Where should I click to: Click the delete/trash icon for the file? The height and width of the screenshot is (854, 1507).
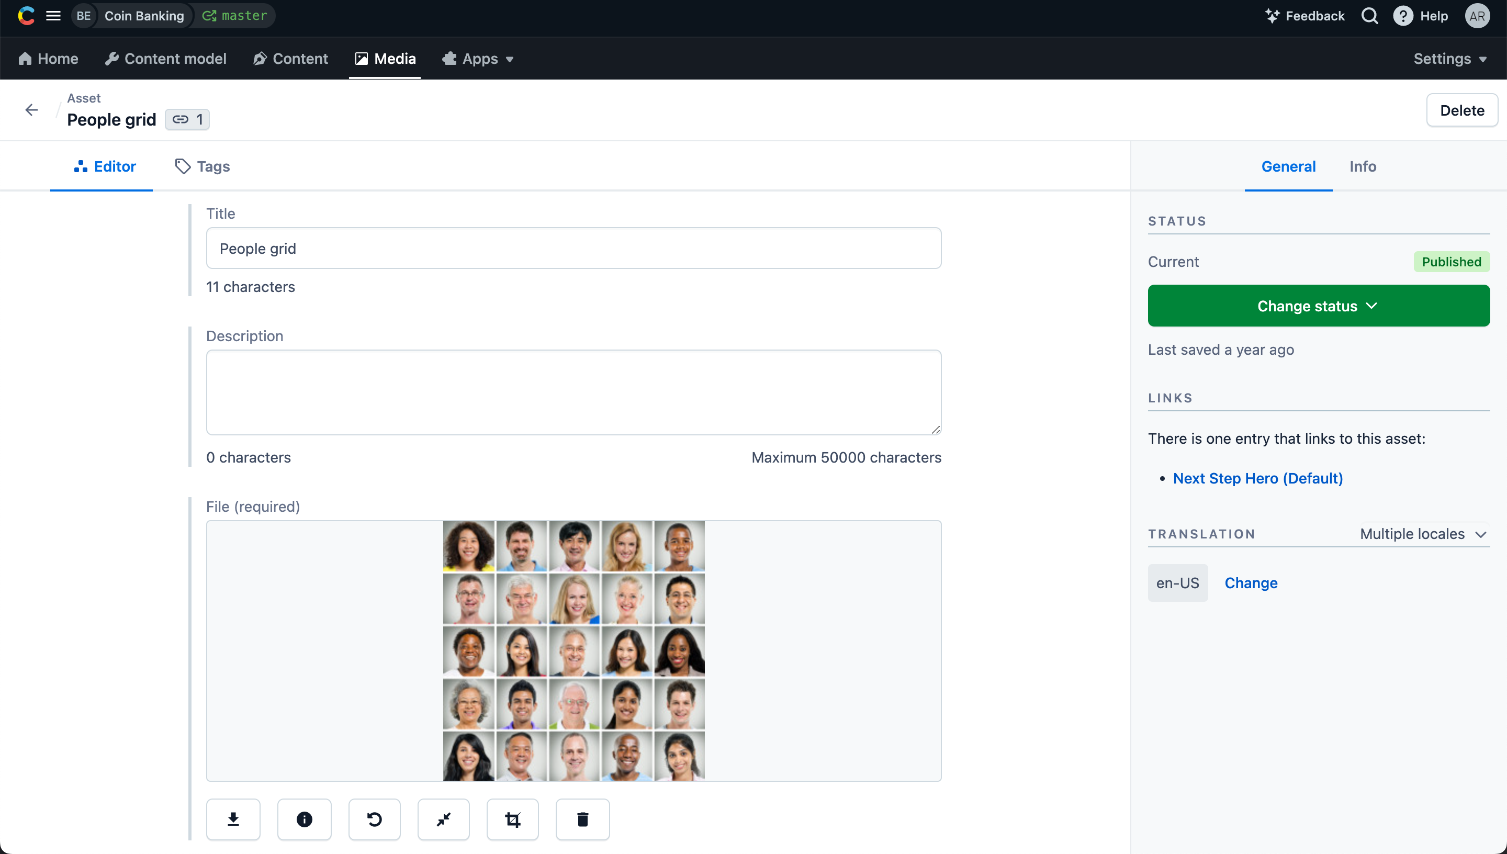point(584,819)
